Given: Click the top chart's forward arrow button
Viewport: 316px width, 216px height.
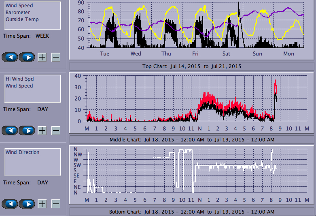Looking at the screenshot, I should pyautogui.click(x=27, y=57).
